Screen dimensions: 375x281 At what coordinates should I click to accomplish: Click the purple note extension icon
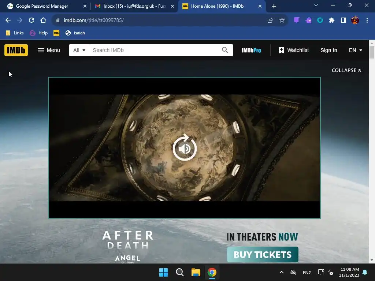pos(297,20)
